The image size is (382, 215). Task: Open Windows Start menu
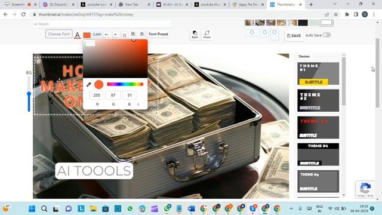[x=32, y=208]
